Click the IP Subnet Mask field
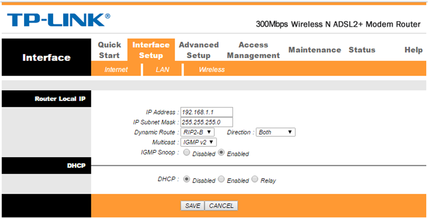 [x=206, y=122]
